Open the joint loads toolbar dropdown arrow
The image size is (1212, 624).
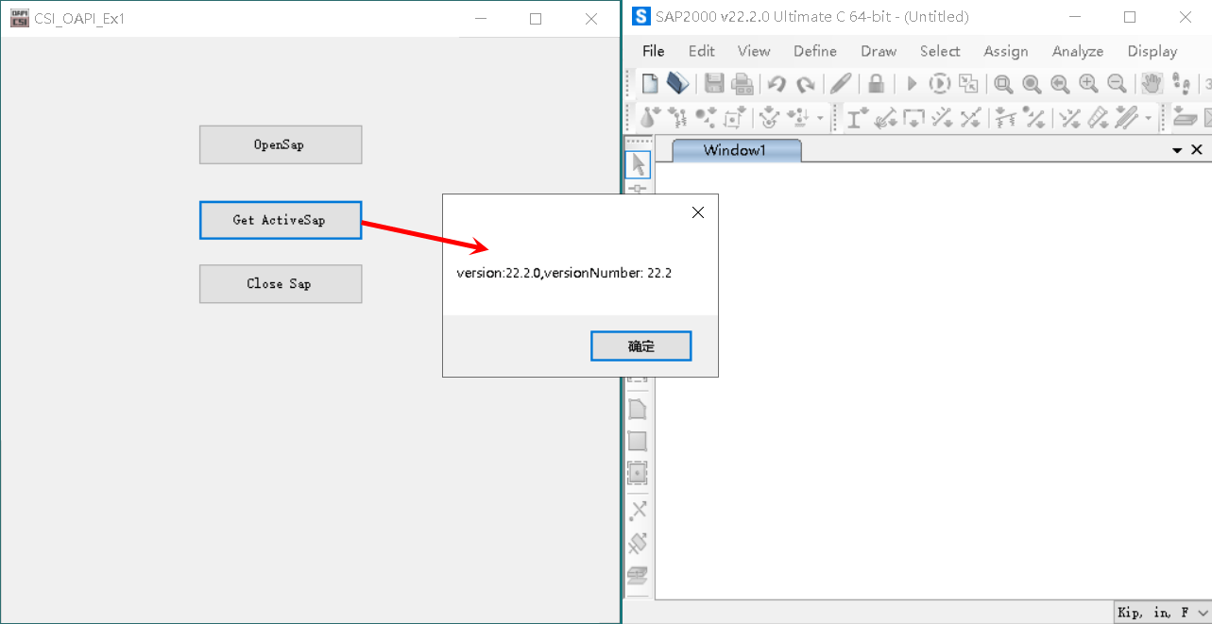point(820,119)
